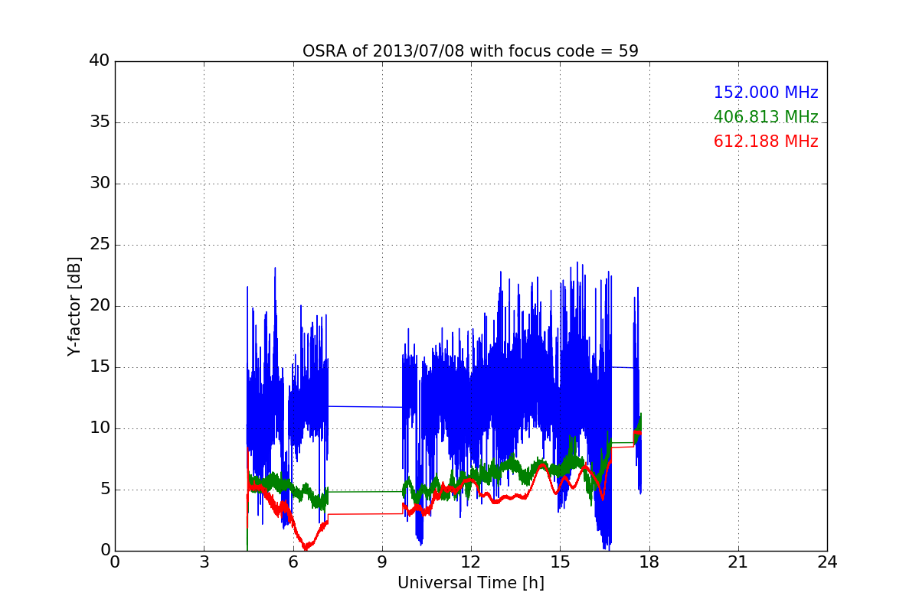
Task: Click the x-axis tick label '18'
Action: coord(649,562)
